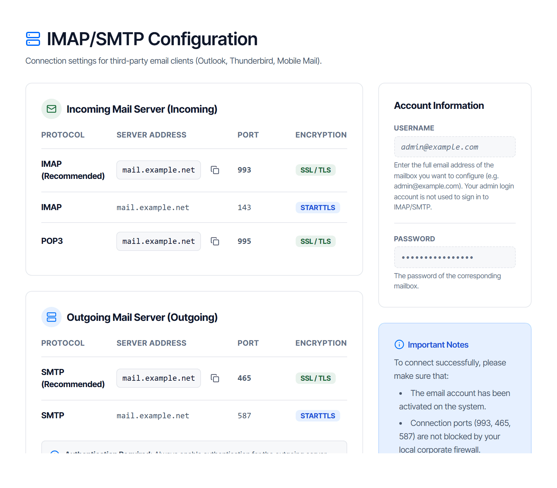Screen dimensions: 557x488
Task: Click the IMAP/SMTP Configuration title
Action: (x=152, y=39)
